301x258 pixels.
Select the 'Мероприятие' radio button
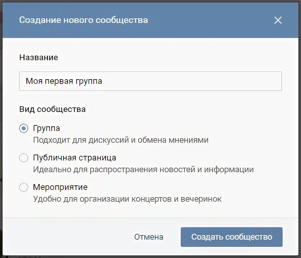[24, 187]
